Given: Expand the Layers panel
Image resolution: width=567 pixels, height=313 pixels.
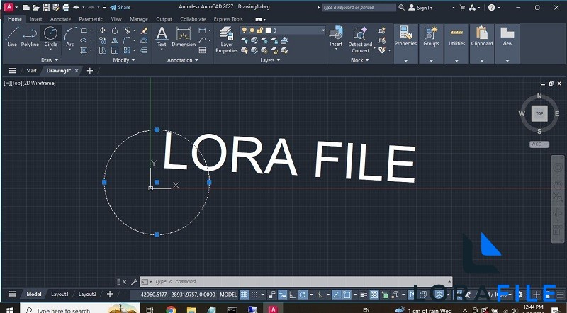Looking at the screenshot, I should (x=270, y=60).
